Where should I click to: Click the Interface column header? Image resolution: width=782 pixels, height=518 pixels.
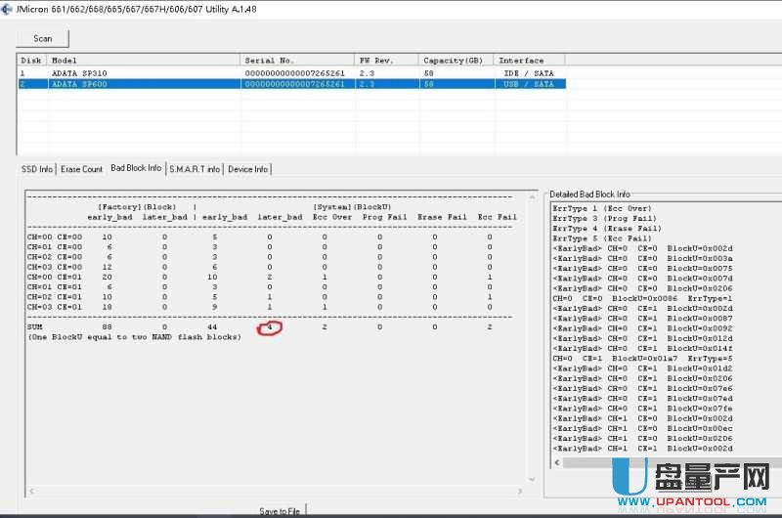point(528,61)
